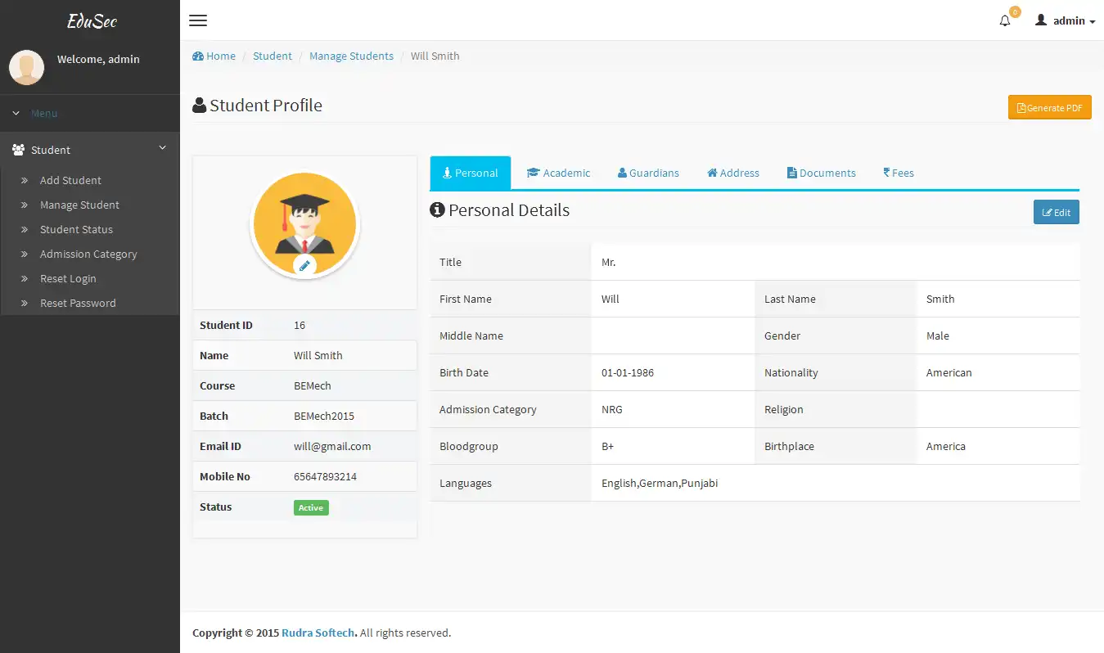Click the Generate PDF button
1104x653 pixels.
pos(1049,107)
